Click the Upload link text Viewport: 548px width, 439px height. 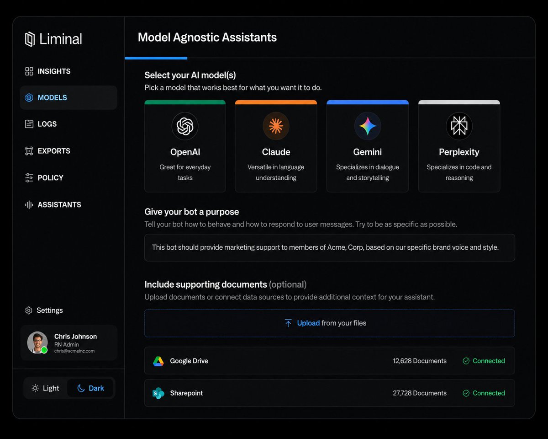308,323
